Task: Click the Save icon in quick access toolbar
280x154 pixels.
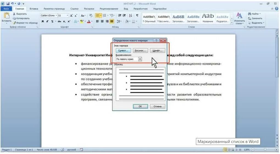Action: tap(8, 4)
